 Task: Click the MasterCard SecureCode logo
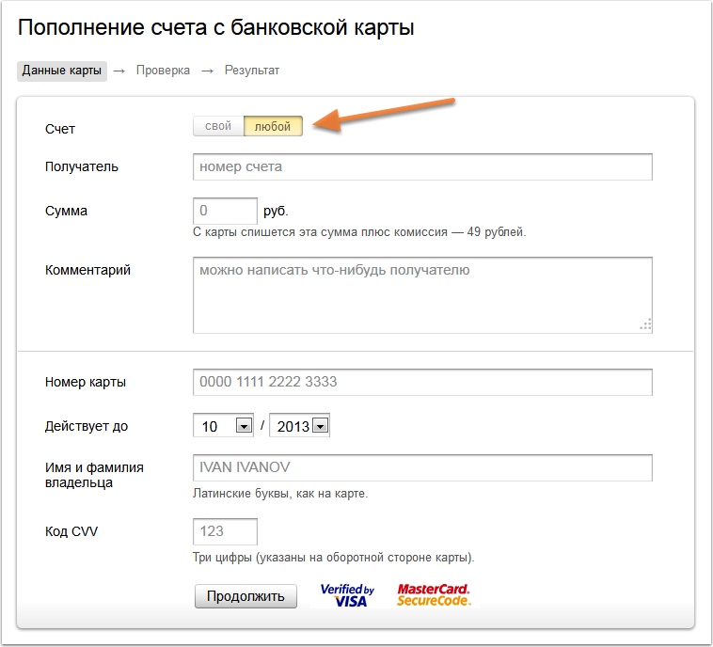433,595
